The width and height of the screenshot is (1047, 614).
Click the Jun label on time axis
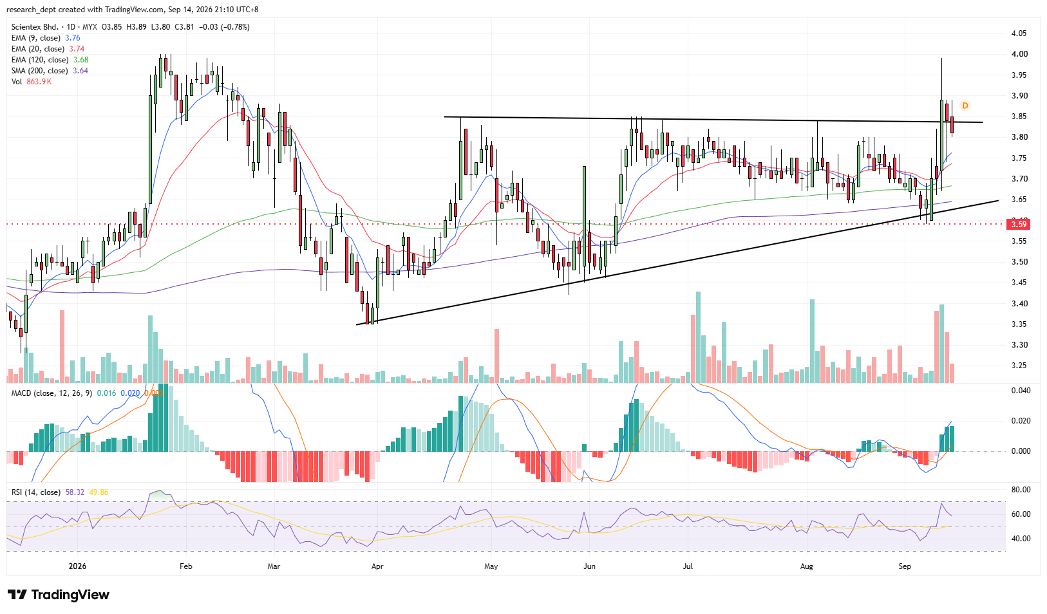(589, 566)
